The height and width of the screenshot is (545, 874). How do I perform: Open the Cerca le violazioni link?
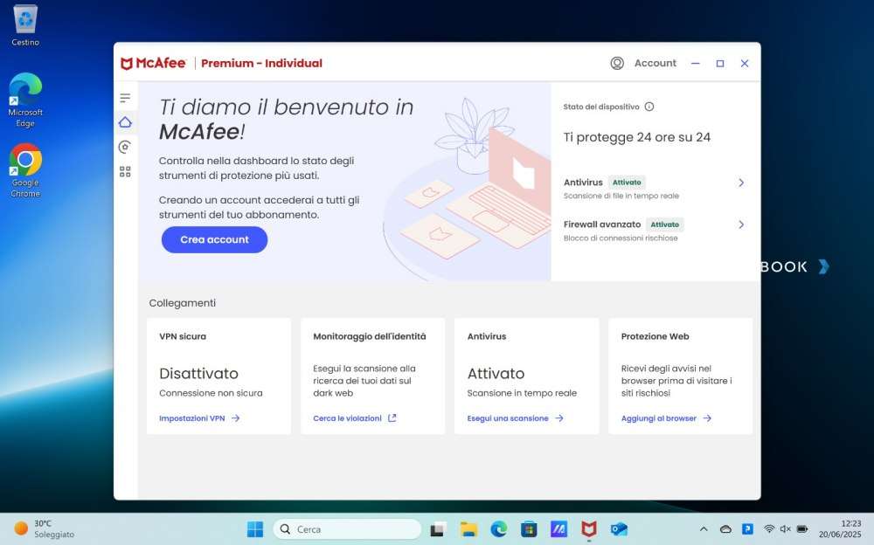[347, 418]
